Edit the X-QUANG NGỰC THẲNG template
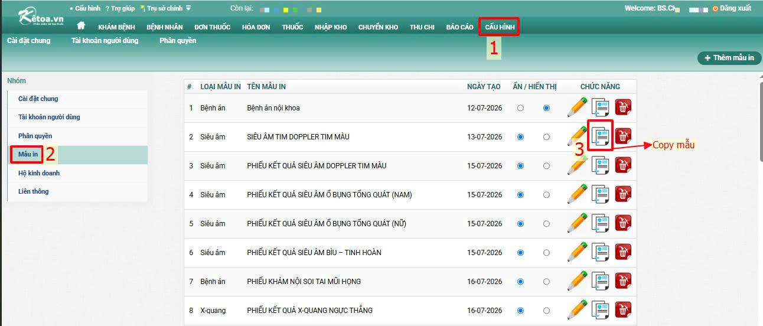 (x=578, y=310)
